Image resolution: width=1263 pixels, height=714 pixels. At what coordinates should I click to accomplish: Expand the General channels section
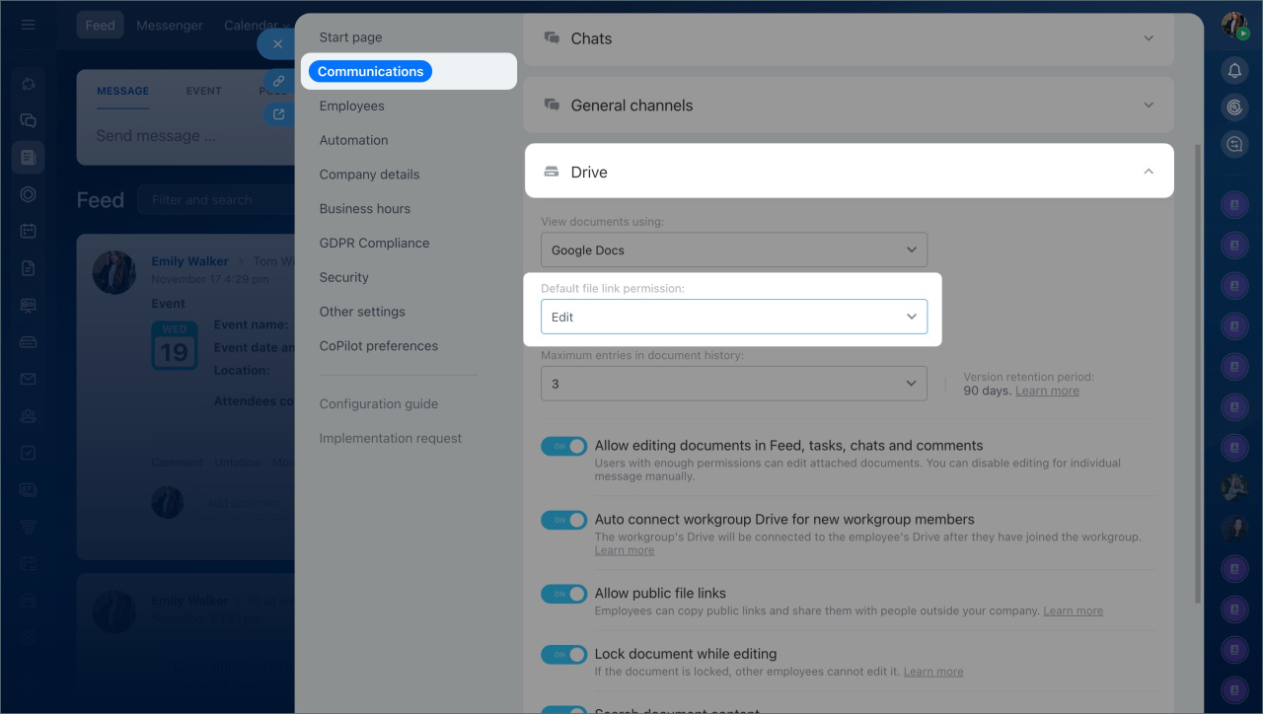tap(848, 106)
